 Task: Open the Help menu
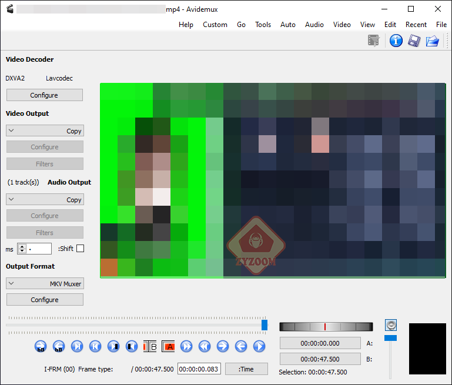point(186,25)
